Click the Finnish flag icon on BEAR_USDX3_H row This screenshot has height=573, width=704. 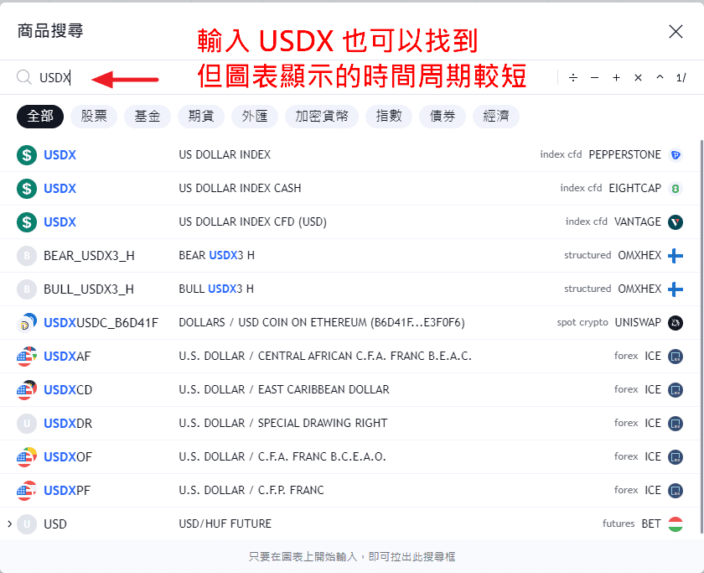(x=676, y=256)
